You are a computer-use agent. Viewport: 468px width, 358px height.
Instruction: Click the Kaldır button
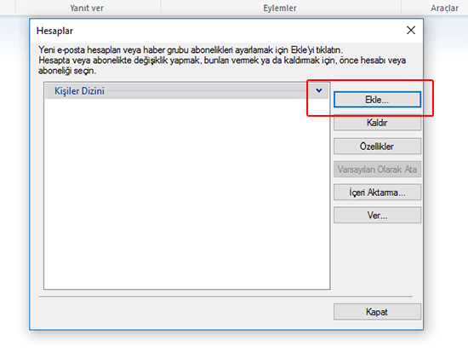click(x=377, y=123)
